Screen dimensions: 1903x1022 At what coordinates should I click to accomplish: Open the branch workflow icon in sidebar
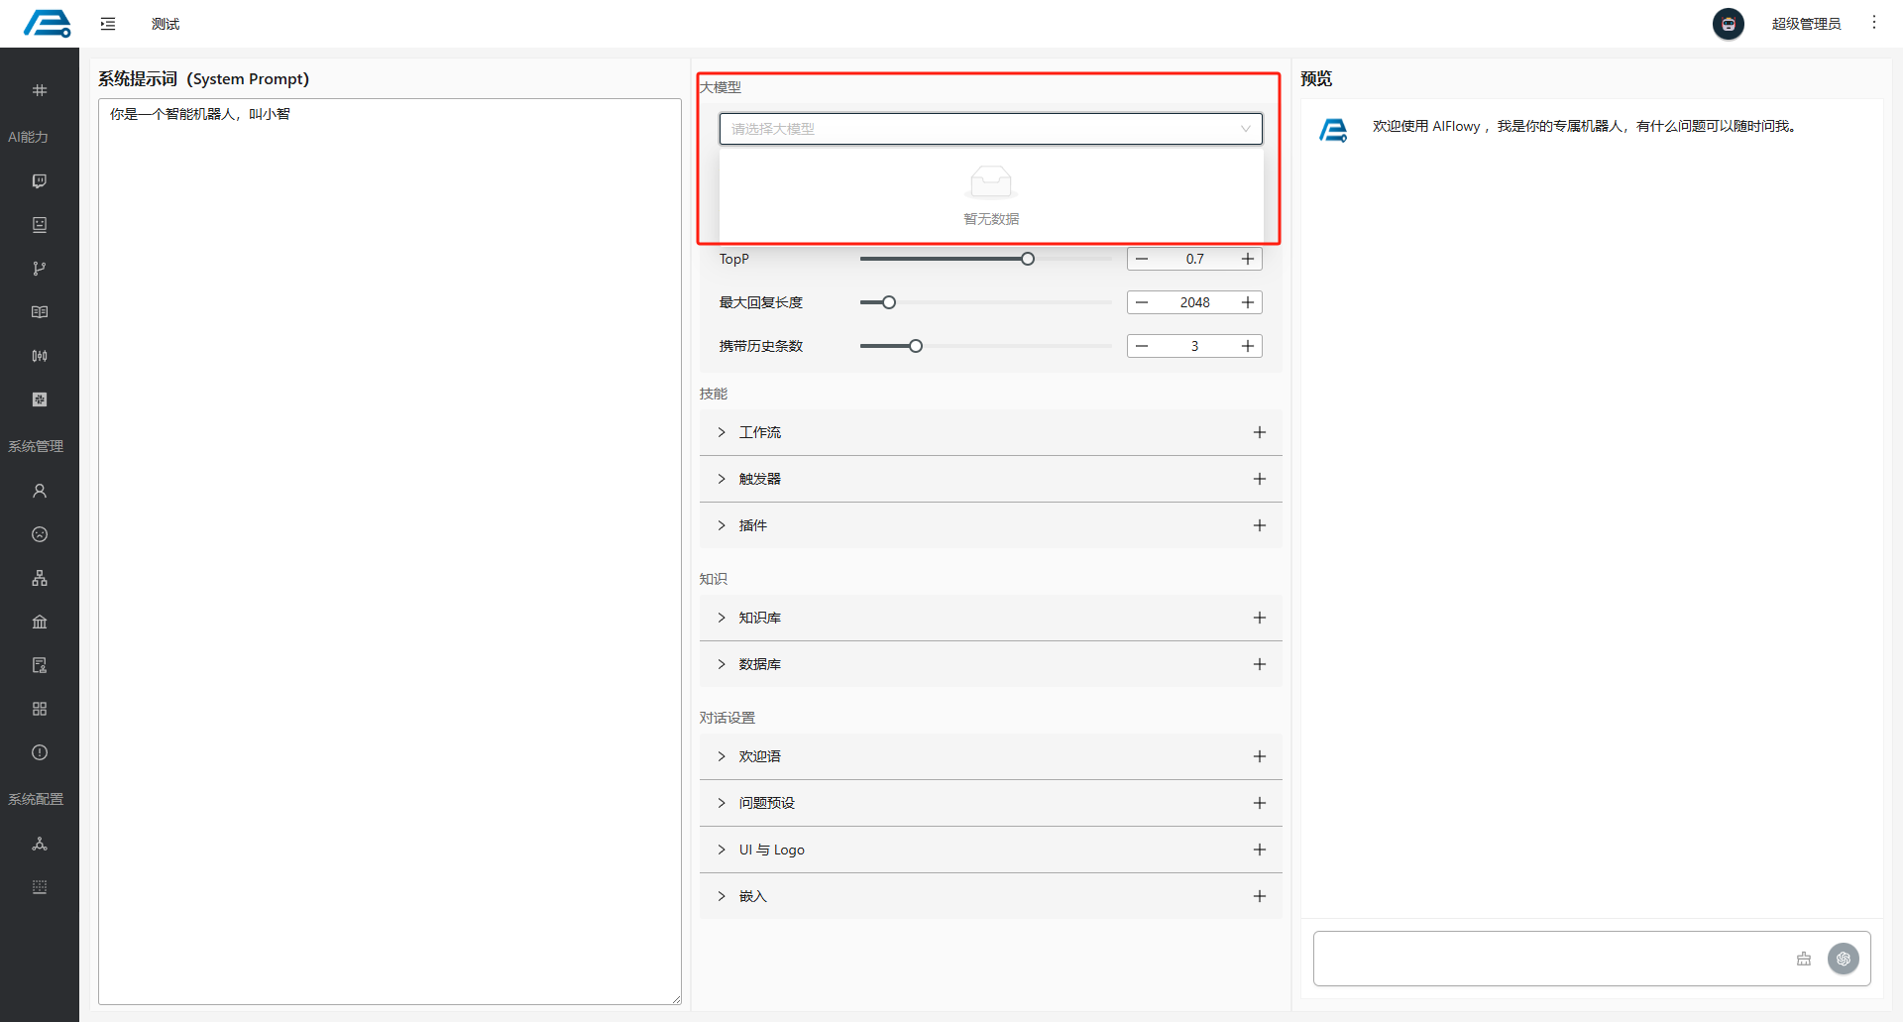(x=40, y=269)
